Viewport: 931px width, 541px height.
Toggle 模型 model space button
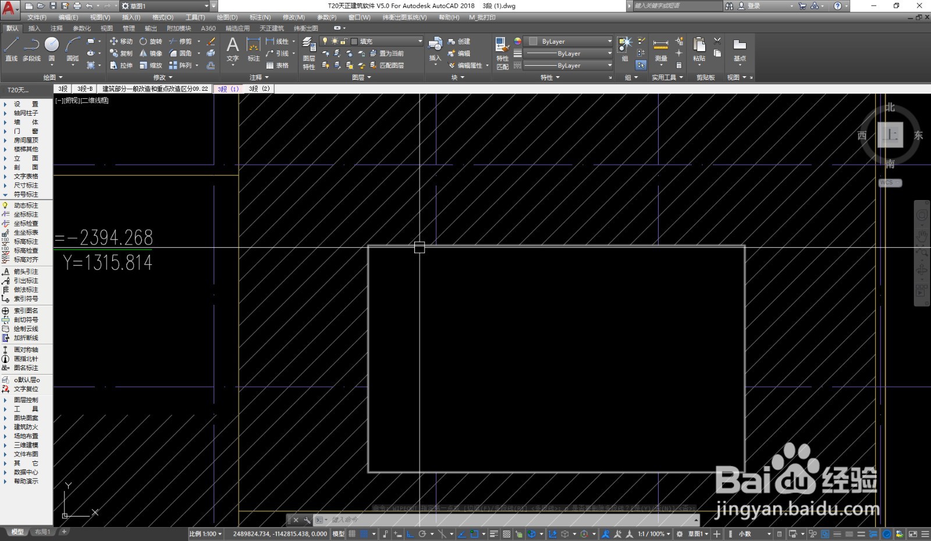click(338, 534)
